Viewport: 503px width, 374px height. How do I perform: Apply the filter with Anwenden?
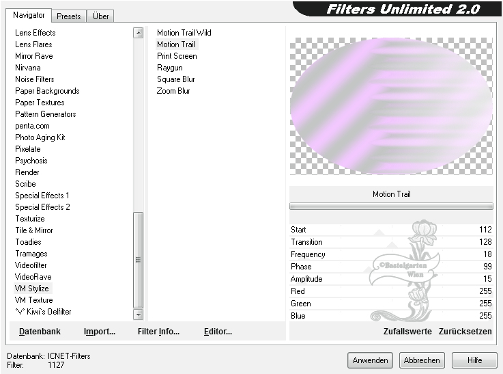click(x=370, y=360)
